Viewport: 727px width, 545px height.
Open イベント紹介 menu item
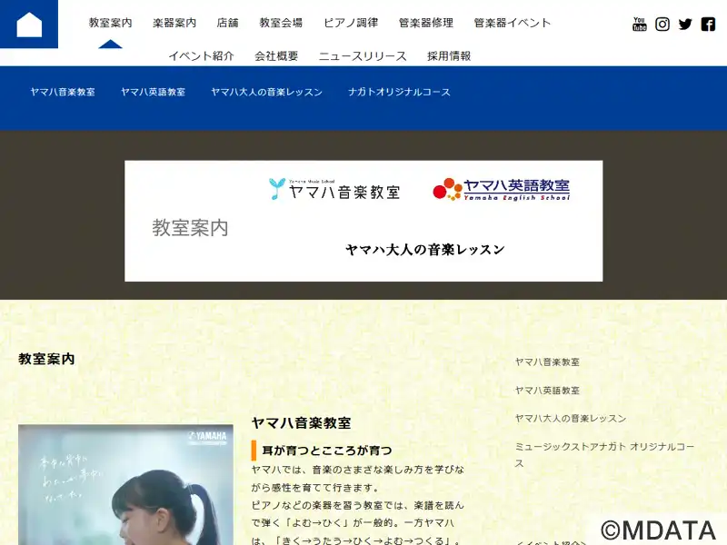pyautogui.click(x=201, y=56)
